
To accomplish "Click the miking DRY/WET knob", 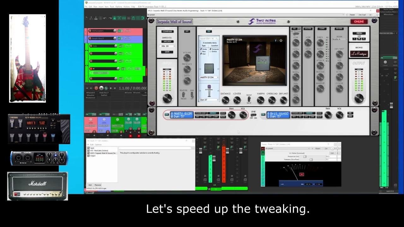I will click(x=283, y=100).
